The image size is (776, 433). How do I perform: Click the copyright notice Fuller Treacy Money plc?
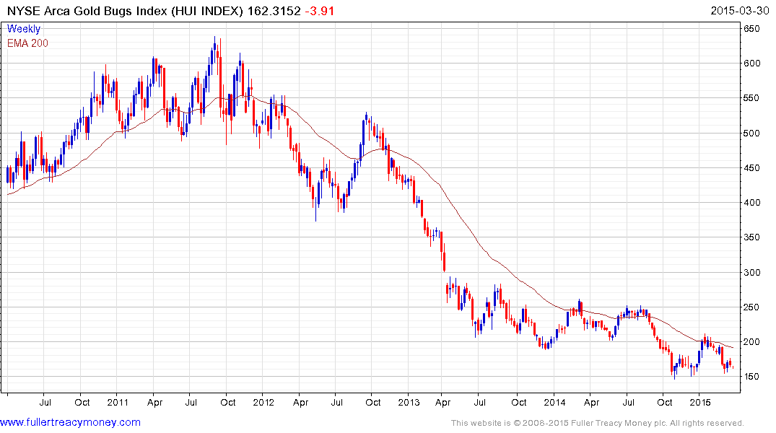[x=598, y=423]
